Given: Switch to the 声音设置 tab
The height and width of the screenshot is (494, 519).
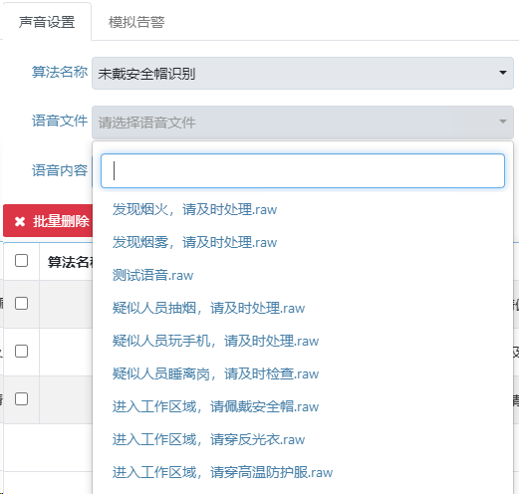Looking at the screenshot, I should (47, 22).
